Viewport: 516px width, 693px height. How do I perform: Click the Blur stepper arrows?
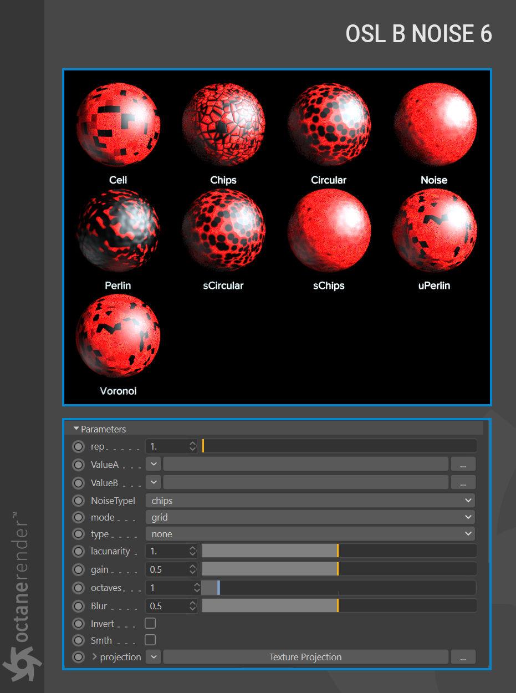pyautogui.click(x=192, y=606)
